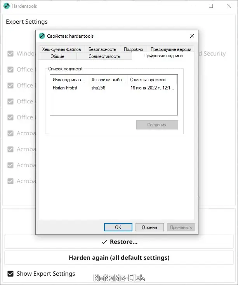Toggle the third Office checkbox in Hardentools
Viewport: 238px width, 285px height.
(x=10, y=101)
